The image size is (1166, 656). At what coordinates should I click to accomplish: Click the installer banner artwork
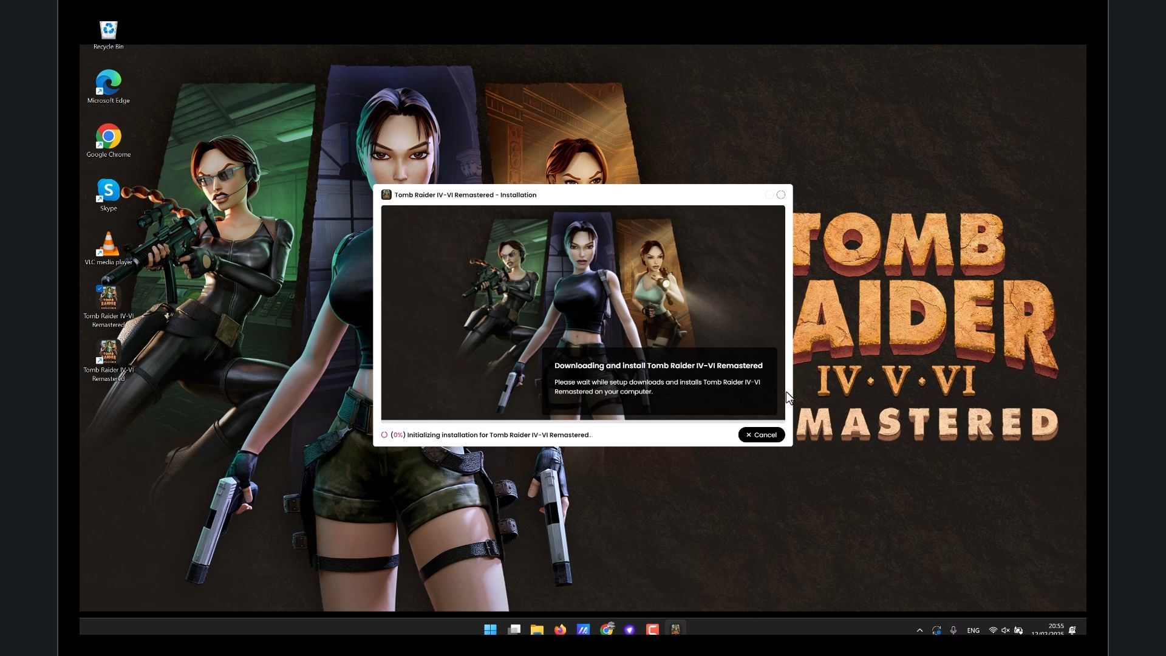[583, 312]
